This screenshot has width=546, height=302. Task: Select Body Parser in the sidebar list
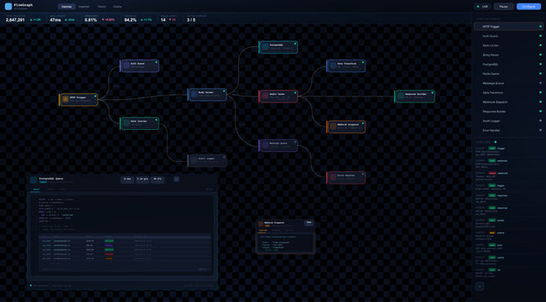pos(508,55)
